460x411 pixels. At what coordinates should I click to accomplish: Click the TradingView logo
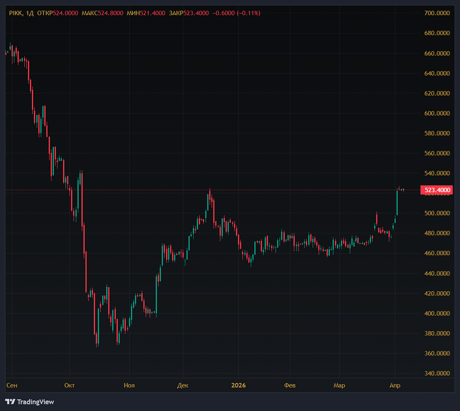29,402
